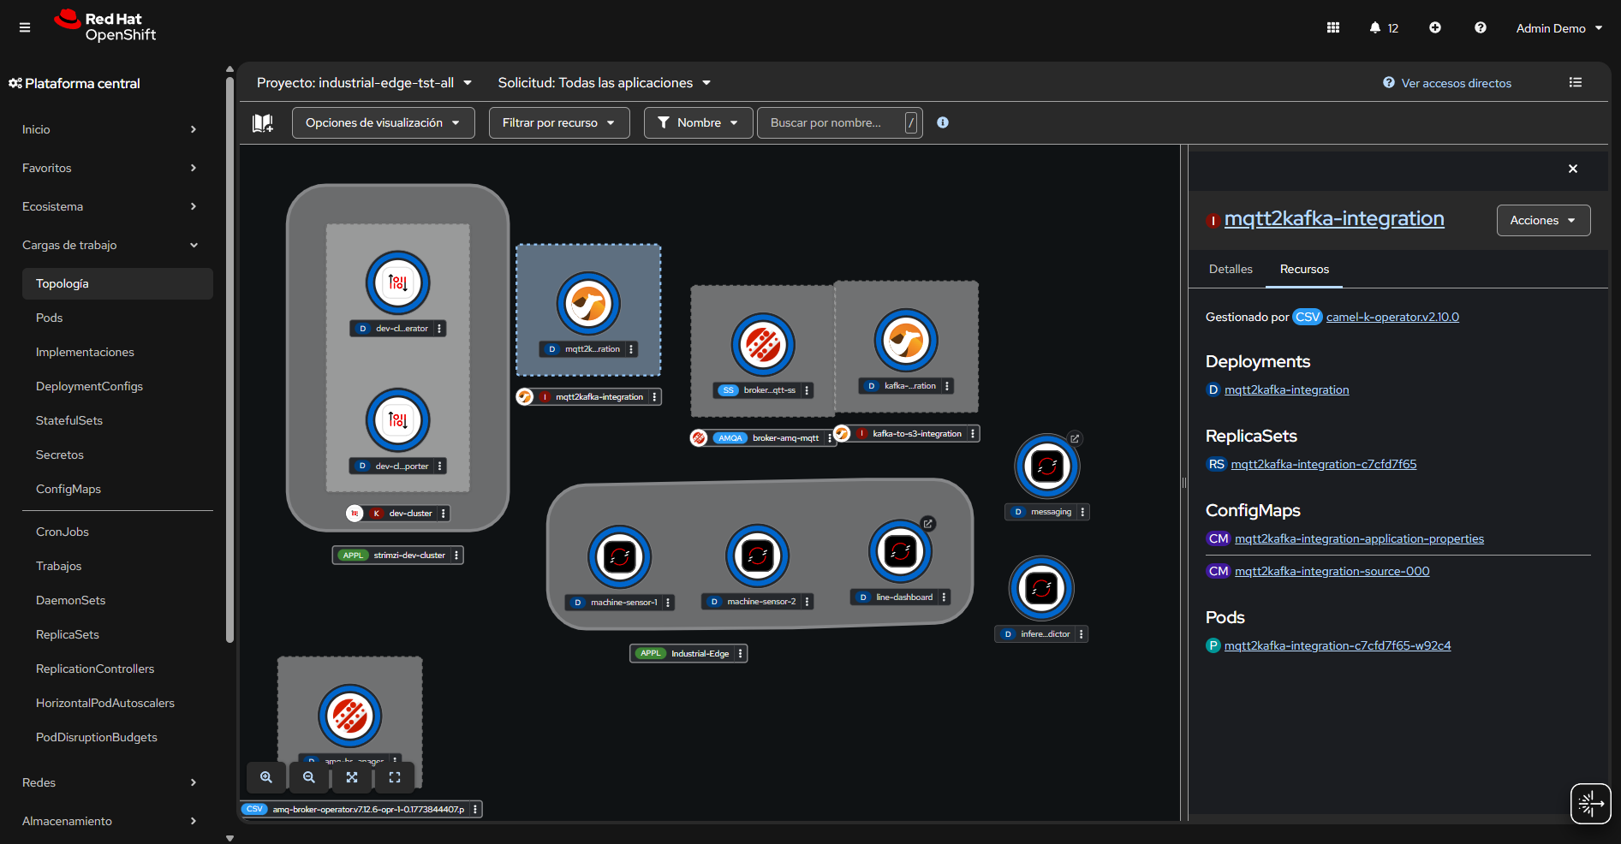Open URL of the messaging node
The width and height of the screenshot is (1621, 844).
coord(1075,439)
